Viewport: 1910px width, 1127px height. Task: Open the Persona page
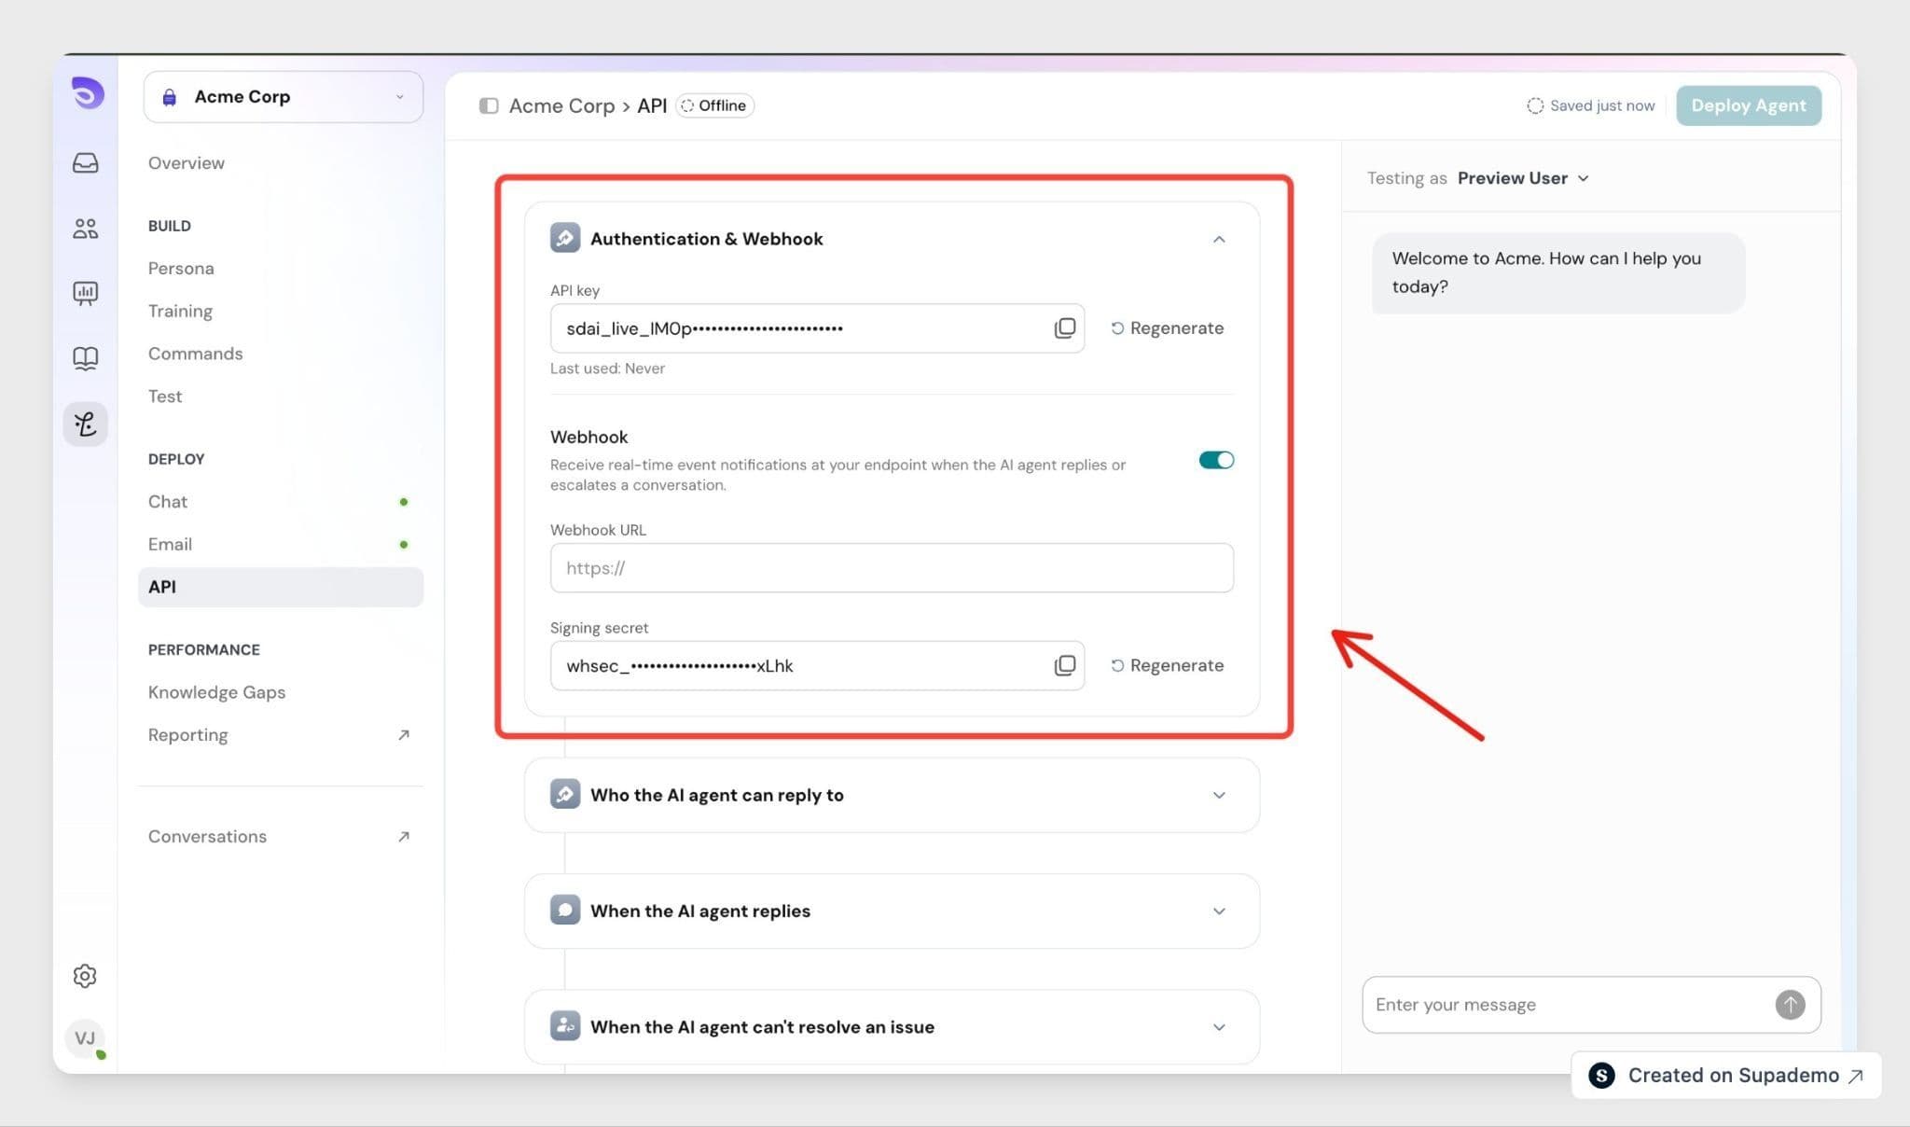(x=181, y=269)
